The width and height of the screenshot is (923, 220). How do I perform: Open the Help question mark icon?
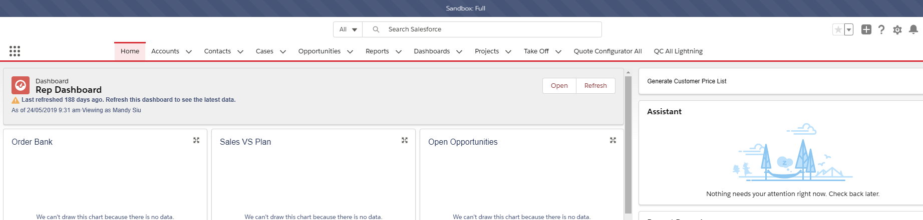point(881,30)
